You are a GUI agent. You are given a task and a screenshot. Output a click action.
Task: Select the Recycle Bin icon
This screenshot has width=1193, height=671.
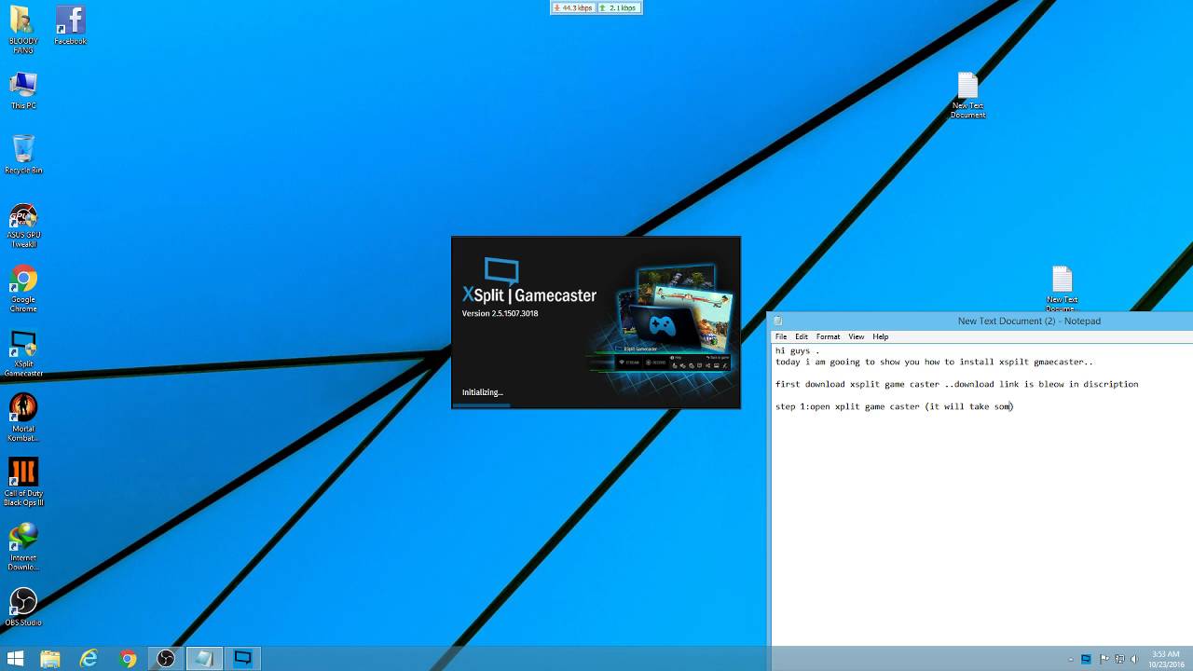click(x=22, y=155)
